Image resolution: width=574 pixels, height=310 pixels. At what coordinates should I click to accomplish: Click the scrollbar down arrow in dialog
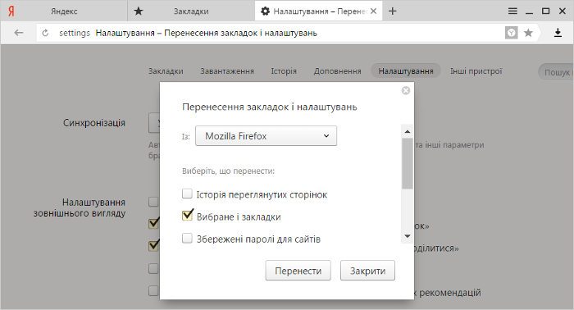408,236
